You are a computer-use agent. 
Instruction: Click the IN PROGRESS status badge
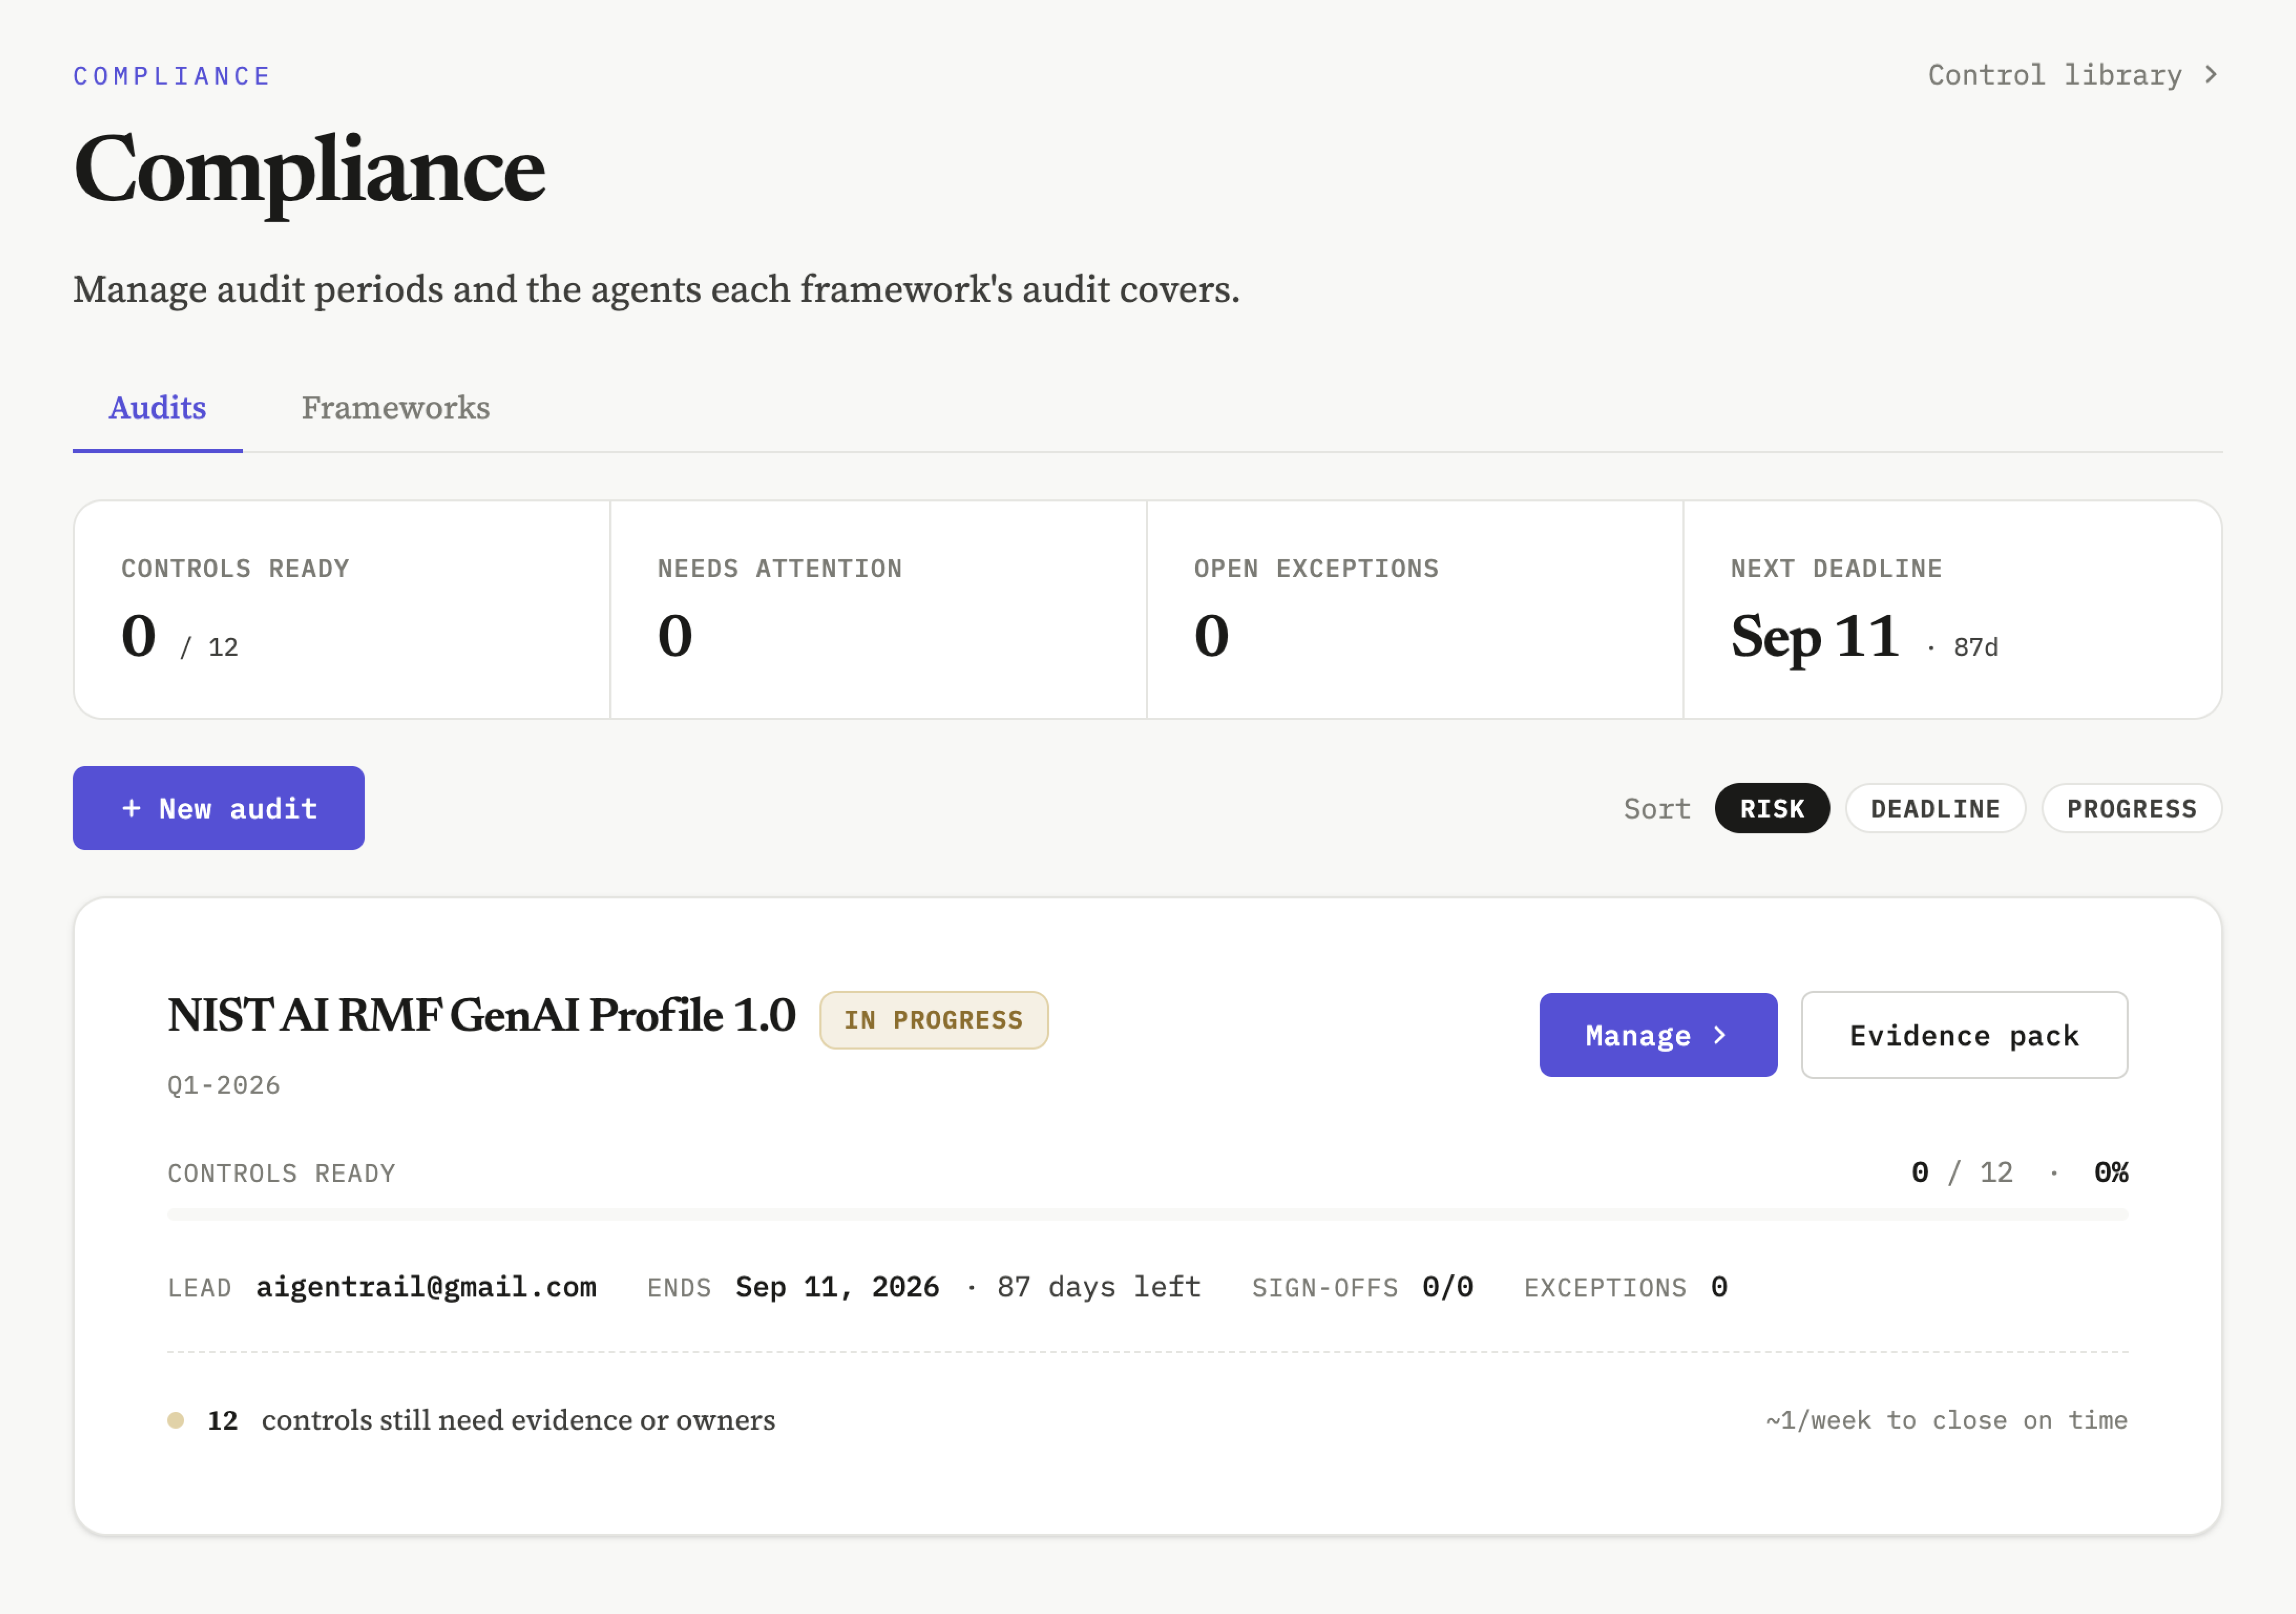(933, 1020)
